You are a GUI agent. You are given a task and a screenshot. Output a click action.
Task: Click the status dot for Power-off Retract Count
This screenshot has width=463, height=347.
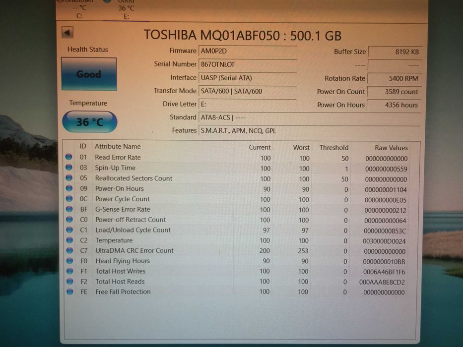tap(69, 219)
